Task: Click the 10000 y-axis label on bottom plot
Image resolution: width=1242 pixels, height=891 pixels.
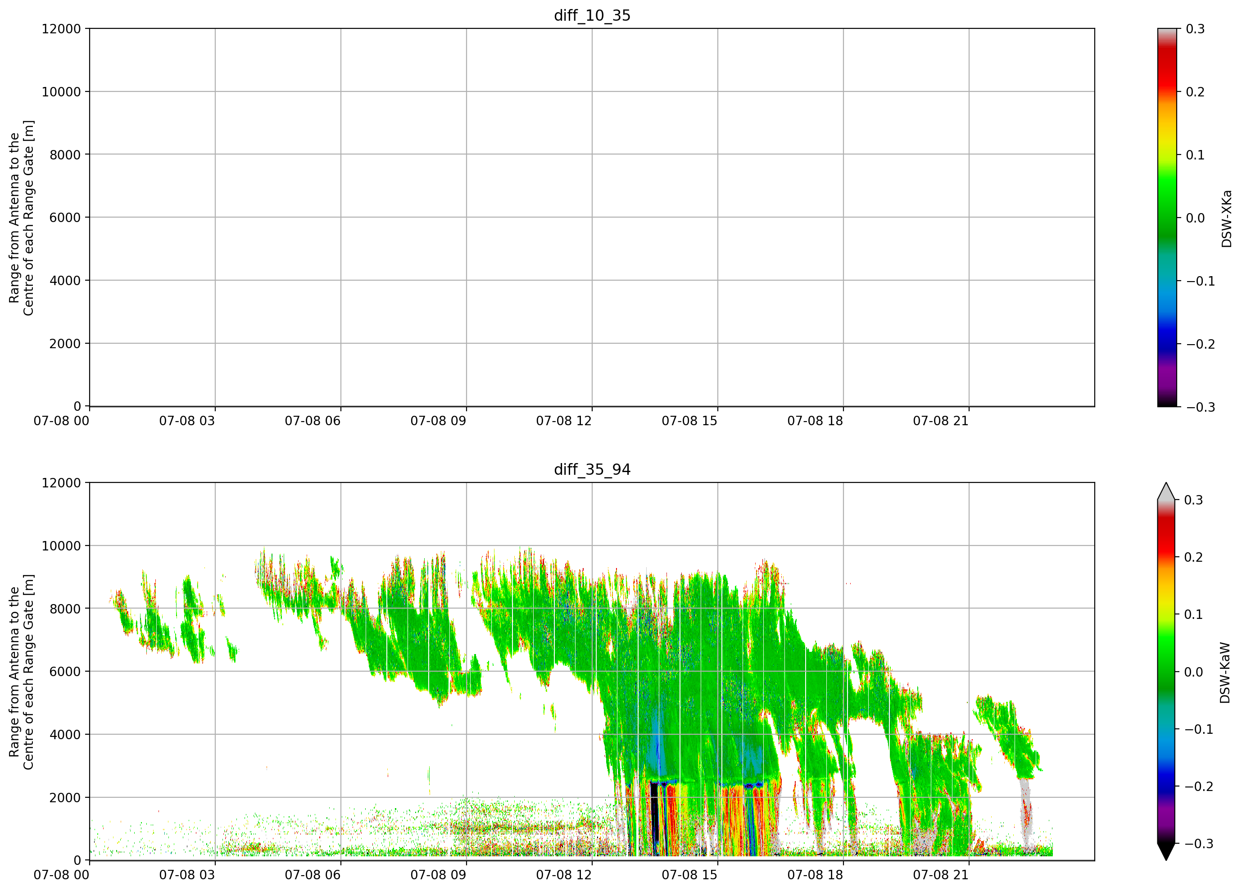Action: (x=61, y=546)
